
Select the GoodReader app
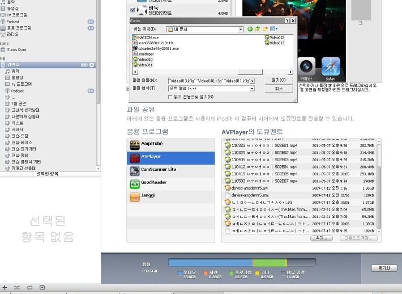click(x=171, y=184)
